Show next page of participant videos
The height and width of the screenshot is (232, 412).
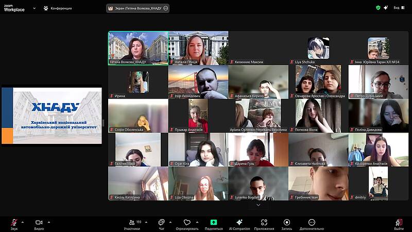259,205
